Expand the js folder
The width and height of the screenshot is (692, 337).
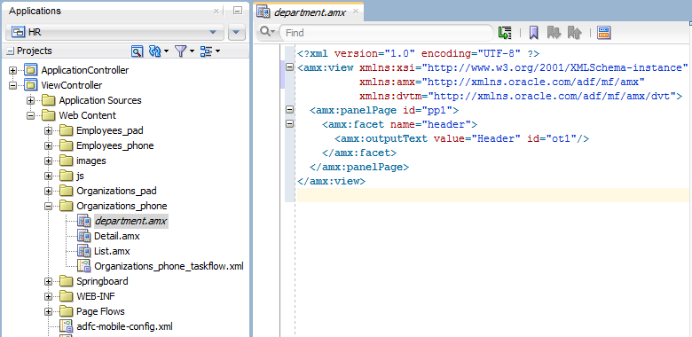coord(48,176)
